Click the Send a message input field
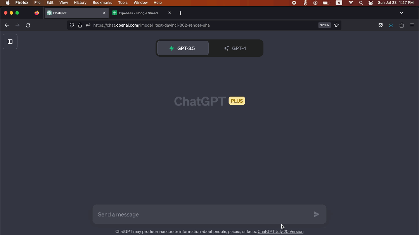This screenshot has height=235, width=419. pyautogui.click(x=203, y=214)
